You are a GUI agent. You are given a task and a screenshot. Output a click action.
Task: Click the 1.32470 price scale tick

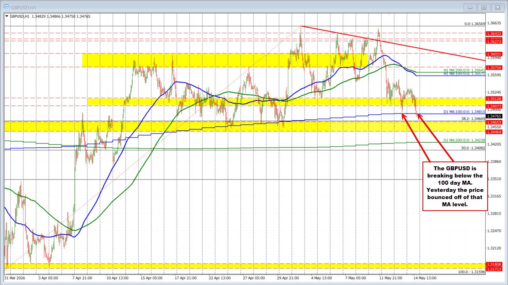[x=494, y=231]
